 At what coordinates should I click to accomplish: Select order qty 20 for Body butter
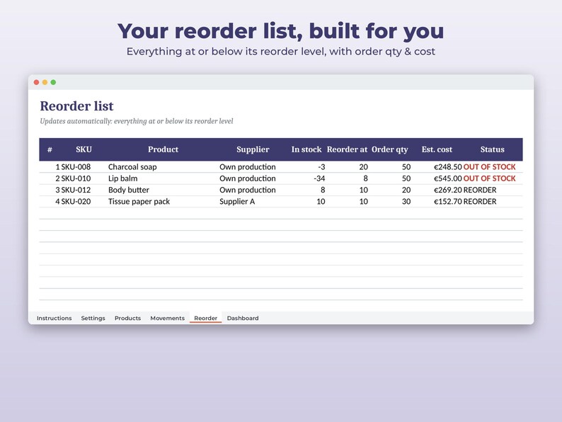click(x=406, y=190)
